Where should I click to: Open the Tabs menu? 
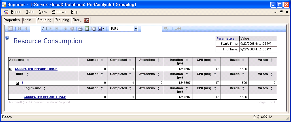click(30, 12)
